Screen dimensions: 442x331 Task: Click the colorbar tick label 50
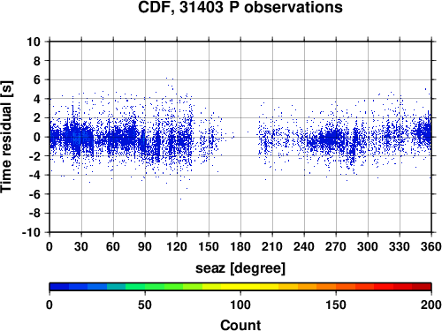[145, 305]
